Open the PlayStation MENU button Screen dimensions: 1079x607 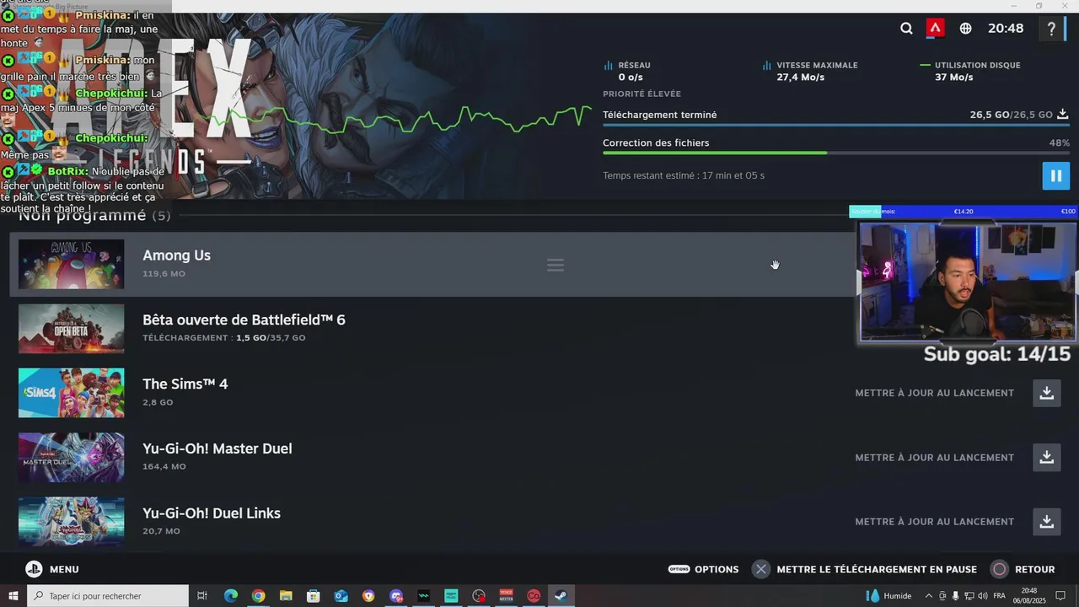tap(52, 569)
